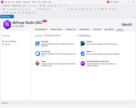
Task: Click the Open file folder icon
Action: coord(34,6)
